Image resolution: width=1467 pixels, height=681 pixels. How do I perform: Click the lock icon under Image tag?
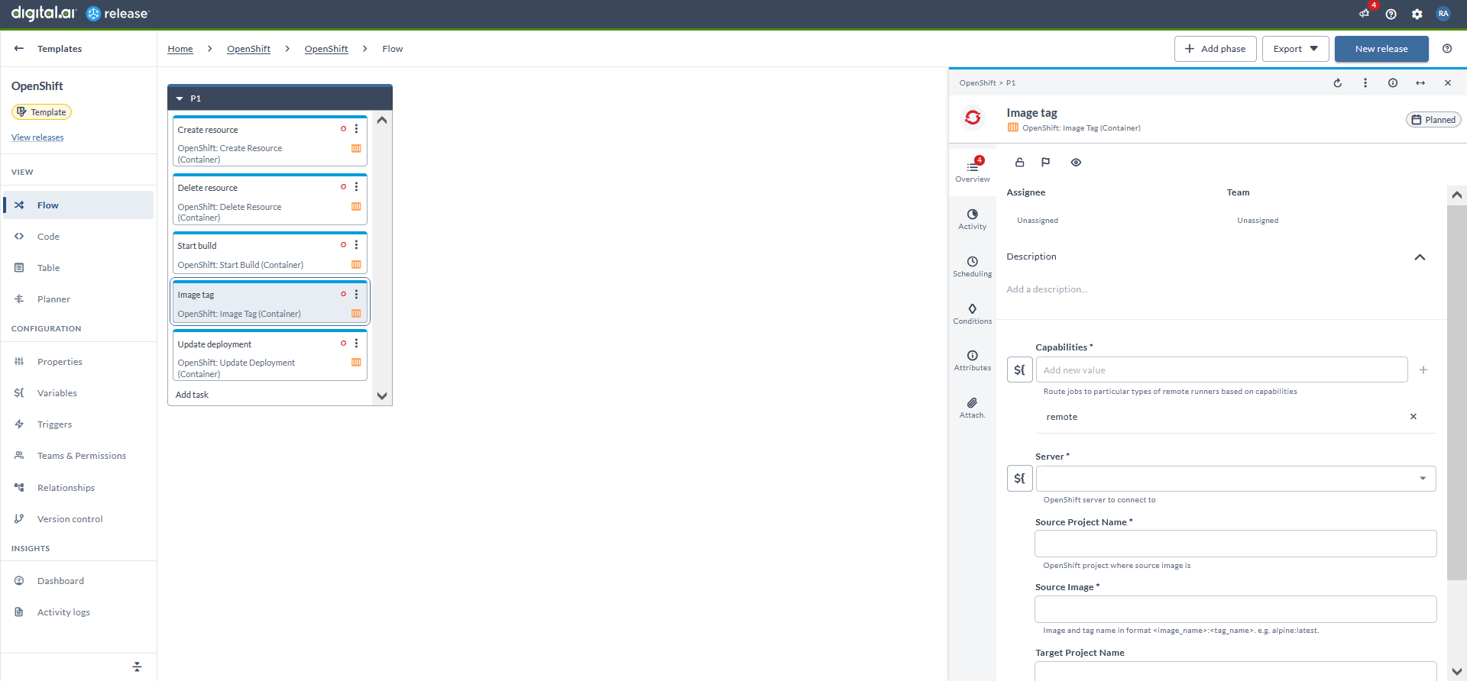(x=1019, y=163)
